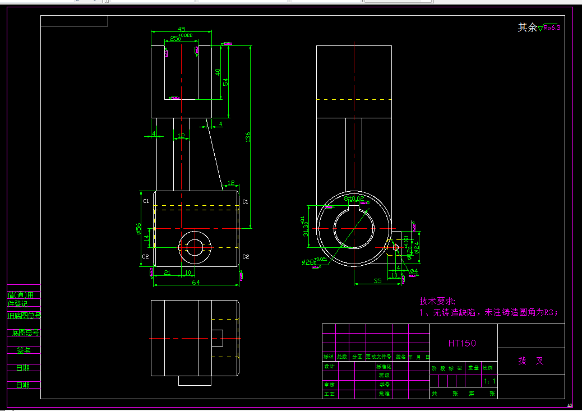Pick the 40 depth dimension text

pos(218,72)
